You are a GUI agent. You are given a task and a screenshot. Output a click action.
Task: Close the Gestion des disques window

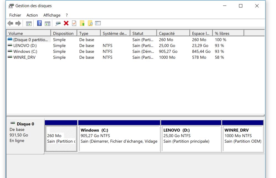pos(257,6)
